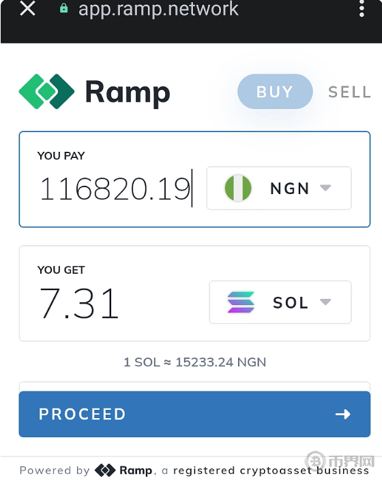Click the YOU GET label
Viewport: 382px width, 480px height.
tap(61, 270)
